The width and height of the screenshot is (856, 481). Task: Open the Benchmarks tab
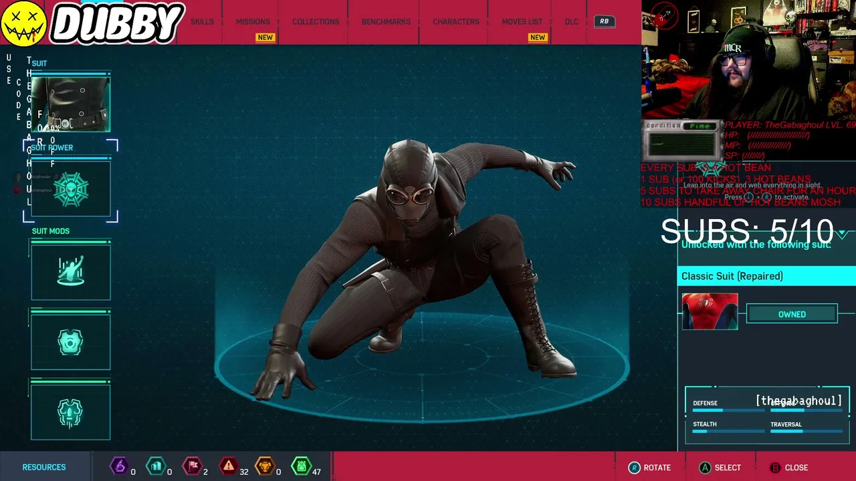[386, 21]
